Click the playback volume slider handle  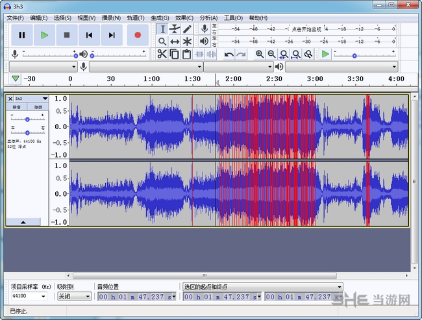point(92,56)
